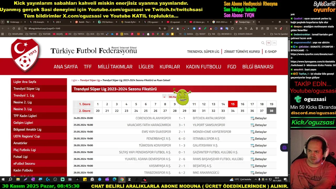Open MİLLİ TAKIMLAR navigation menu
This screenshot has width=336, height=189.
tap(115, 67)
